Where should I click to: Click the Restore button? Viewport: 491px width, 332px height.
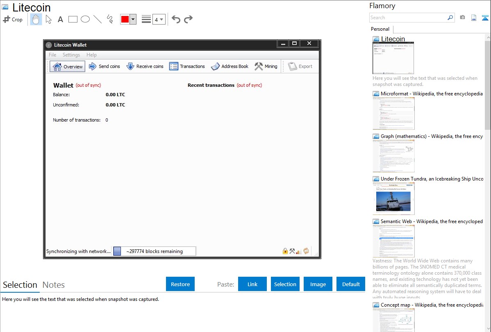pos(180,284)
